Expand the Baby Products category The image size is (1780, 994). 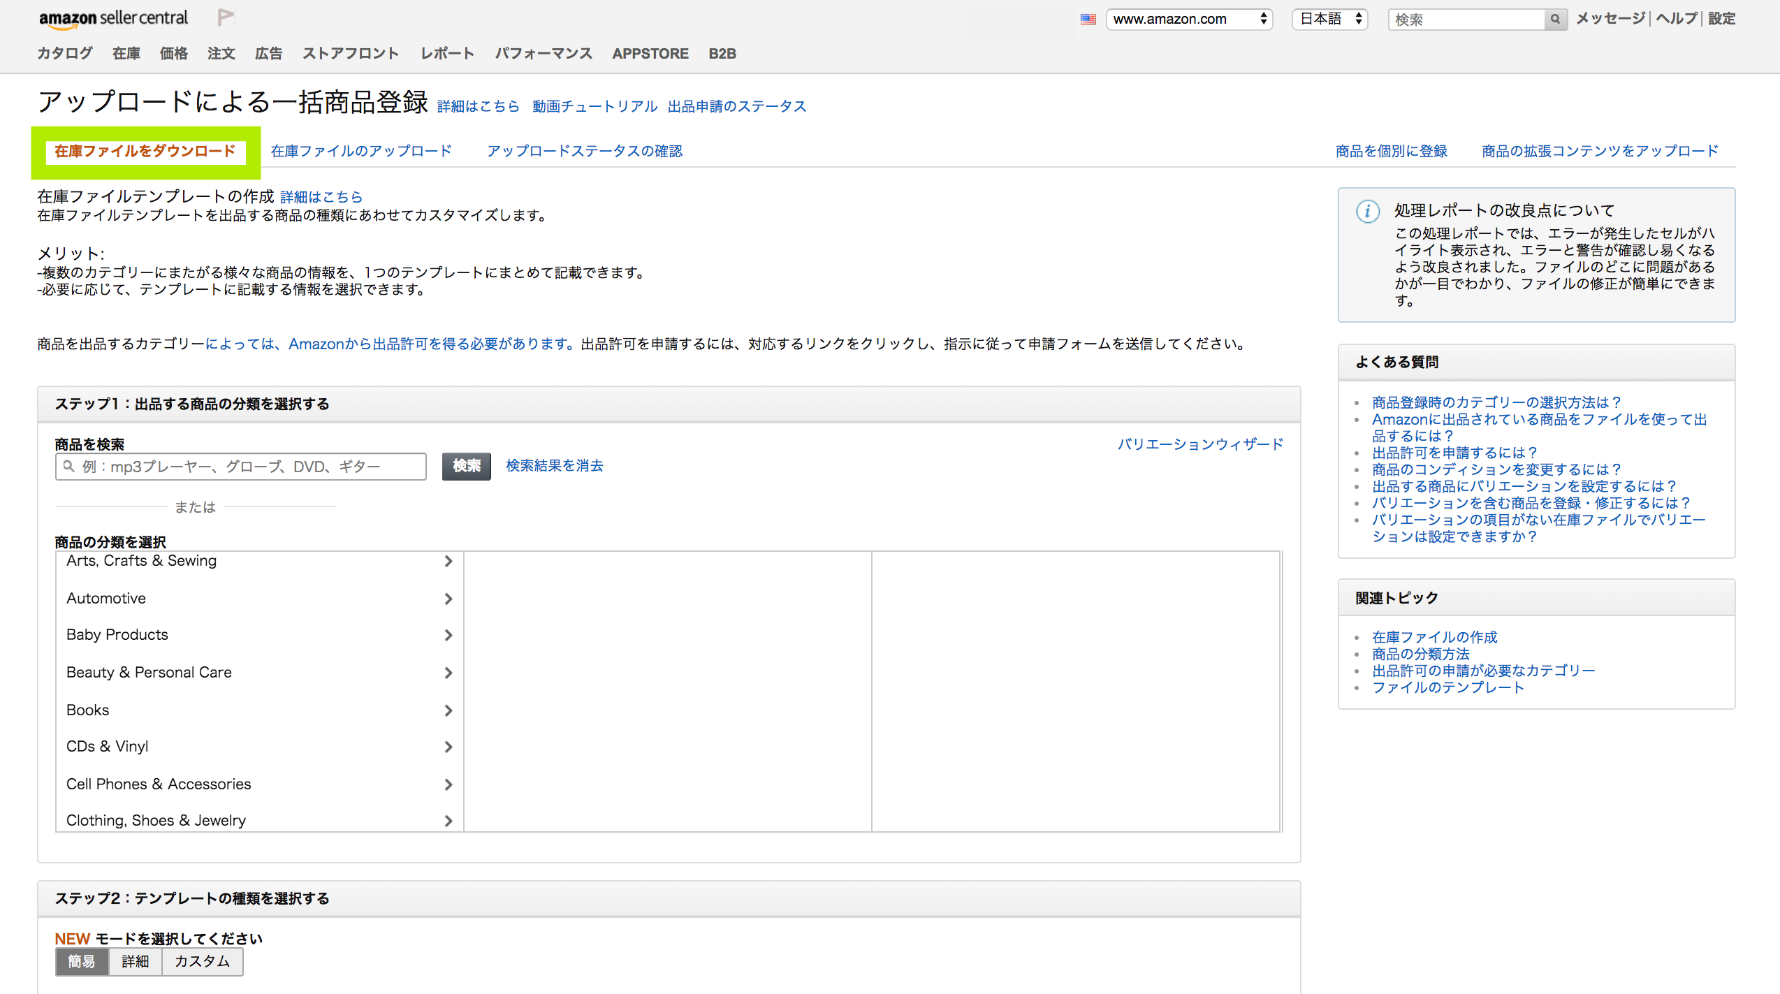[x=448, y=636]
